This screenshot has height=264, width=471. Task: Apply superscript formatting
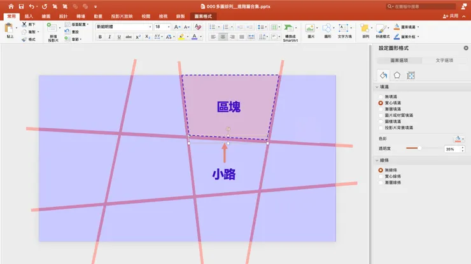tap(138, 37)
